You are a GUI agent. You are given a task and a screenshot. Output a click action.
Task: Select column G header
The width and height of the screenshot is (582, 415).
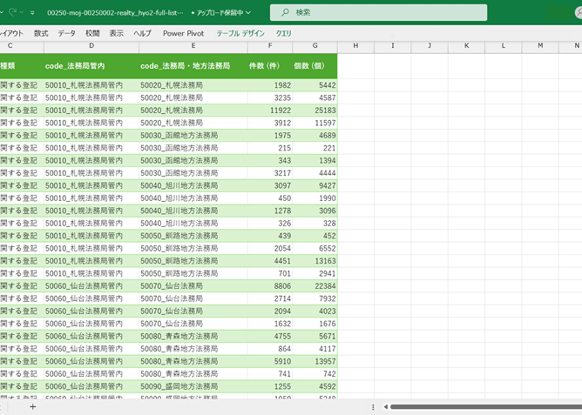tap(315, 46)
